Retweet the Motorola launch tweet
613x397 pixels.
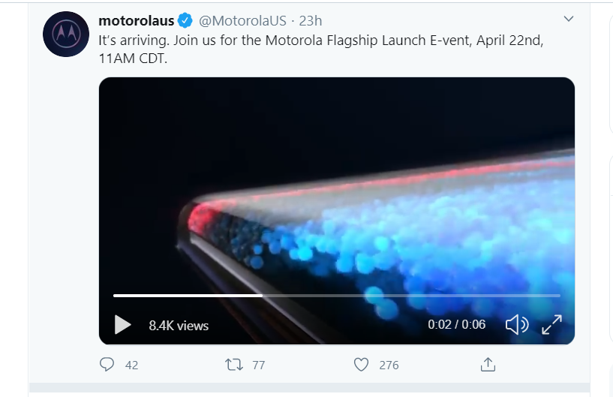[x=234, y=365]
